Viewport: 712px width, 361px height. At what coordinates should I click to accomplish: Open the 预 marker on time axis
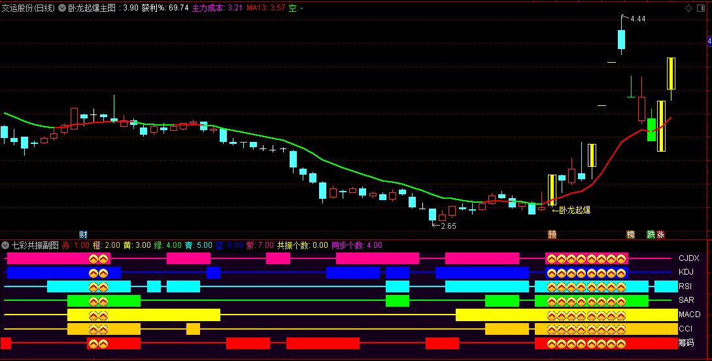pyautogui.click(x=552, y=234)
